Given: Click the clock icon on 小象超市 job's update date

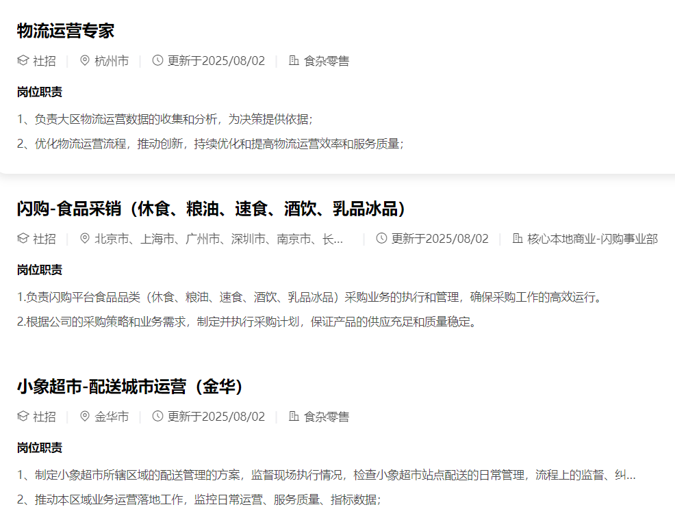Looking at the screenshot, I should click(156, 416).
